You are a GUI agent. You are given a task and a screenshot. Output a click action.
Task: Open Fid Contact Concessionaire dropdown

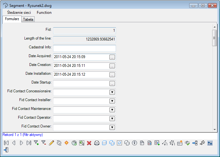[x=112, y=92]
